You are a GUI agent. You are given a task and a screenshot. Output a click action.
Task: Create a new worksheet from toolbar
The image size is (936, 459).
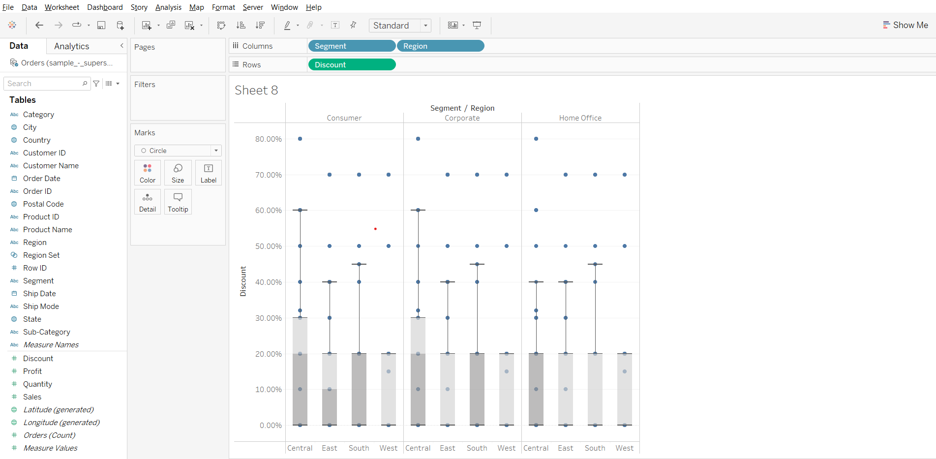click(x=147, y=25)
